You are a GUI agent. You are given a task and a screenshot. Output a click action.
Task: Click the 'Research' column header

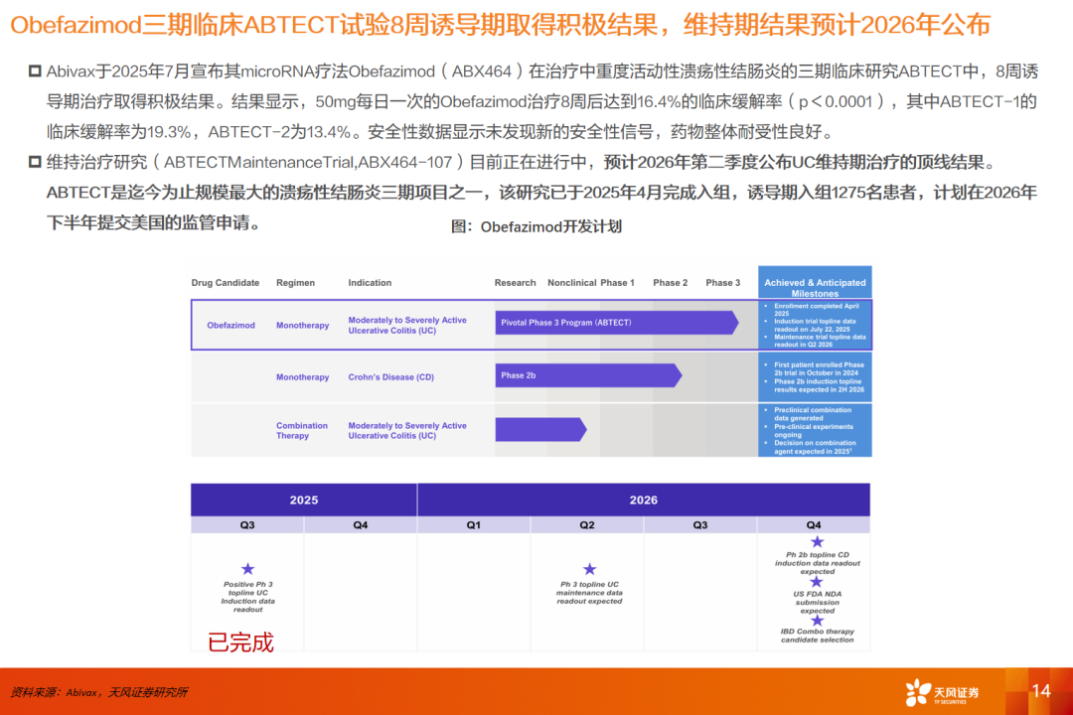516,283
